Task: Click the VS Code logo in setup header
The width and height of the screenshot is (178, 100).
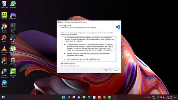Action: coord(118,27)
